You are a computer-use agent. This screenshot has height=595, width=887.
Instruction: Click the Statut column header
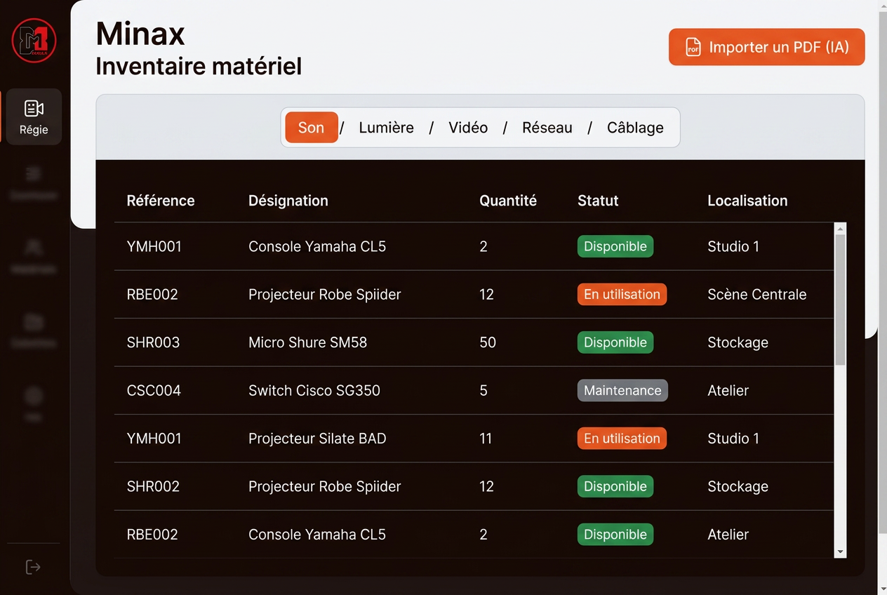click(x=598, y=201)
